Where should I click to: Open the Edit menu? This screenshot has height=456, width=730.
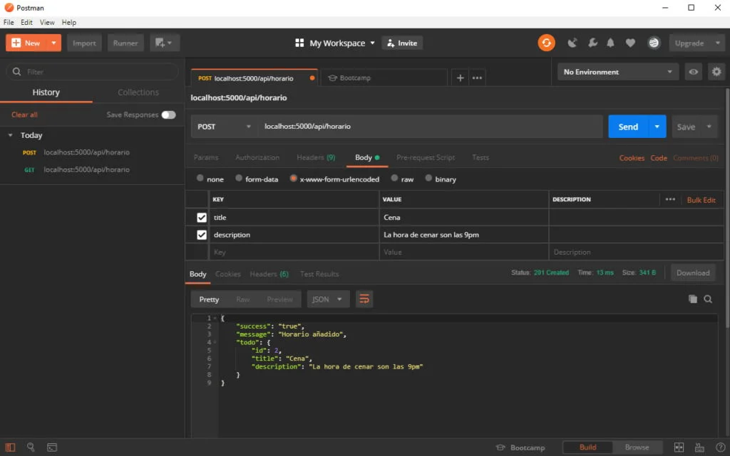click(x=26, y=22)
